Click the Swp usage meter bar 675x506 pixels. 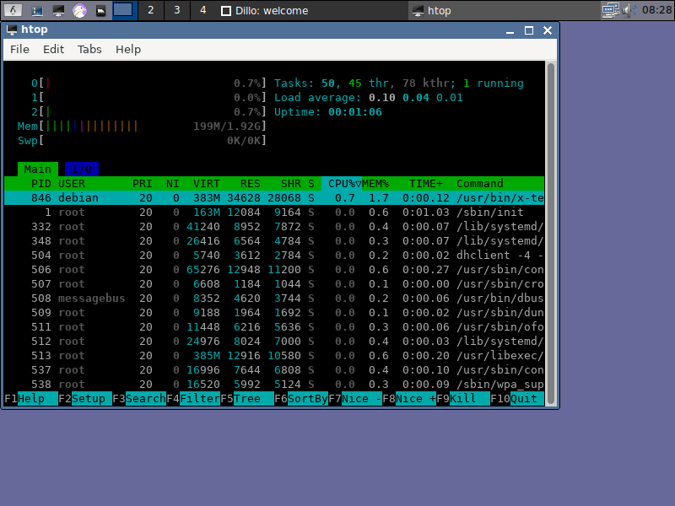coord(142,141)
